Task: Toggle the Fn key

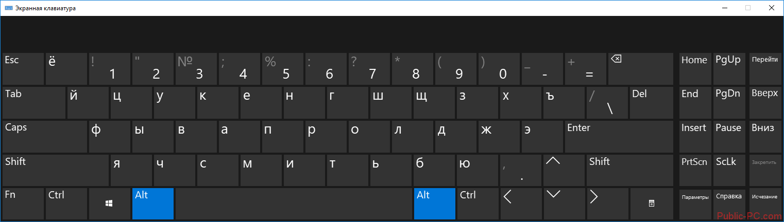Action: point(23,203)
